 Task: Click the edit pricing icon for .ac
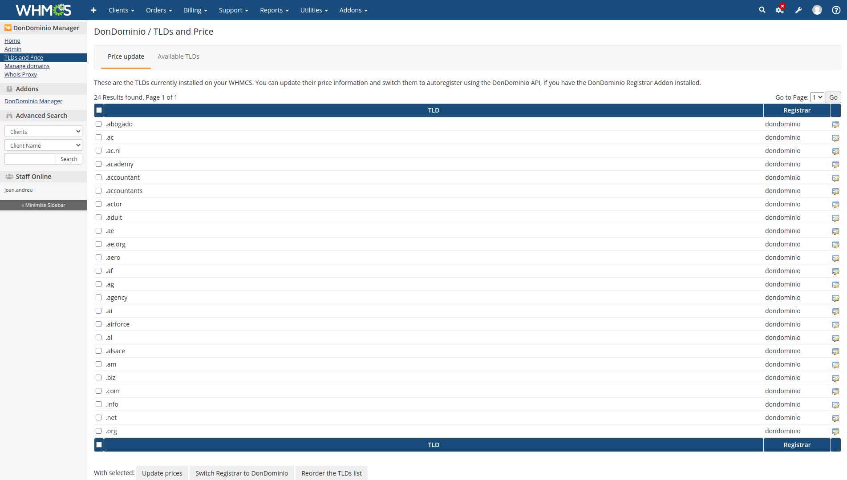pyautogui.click(x=835, y=138)
